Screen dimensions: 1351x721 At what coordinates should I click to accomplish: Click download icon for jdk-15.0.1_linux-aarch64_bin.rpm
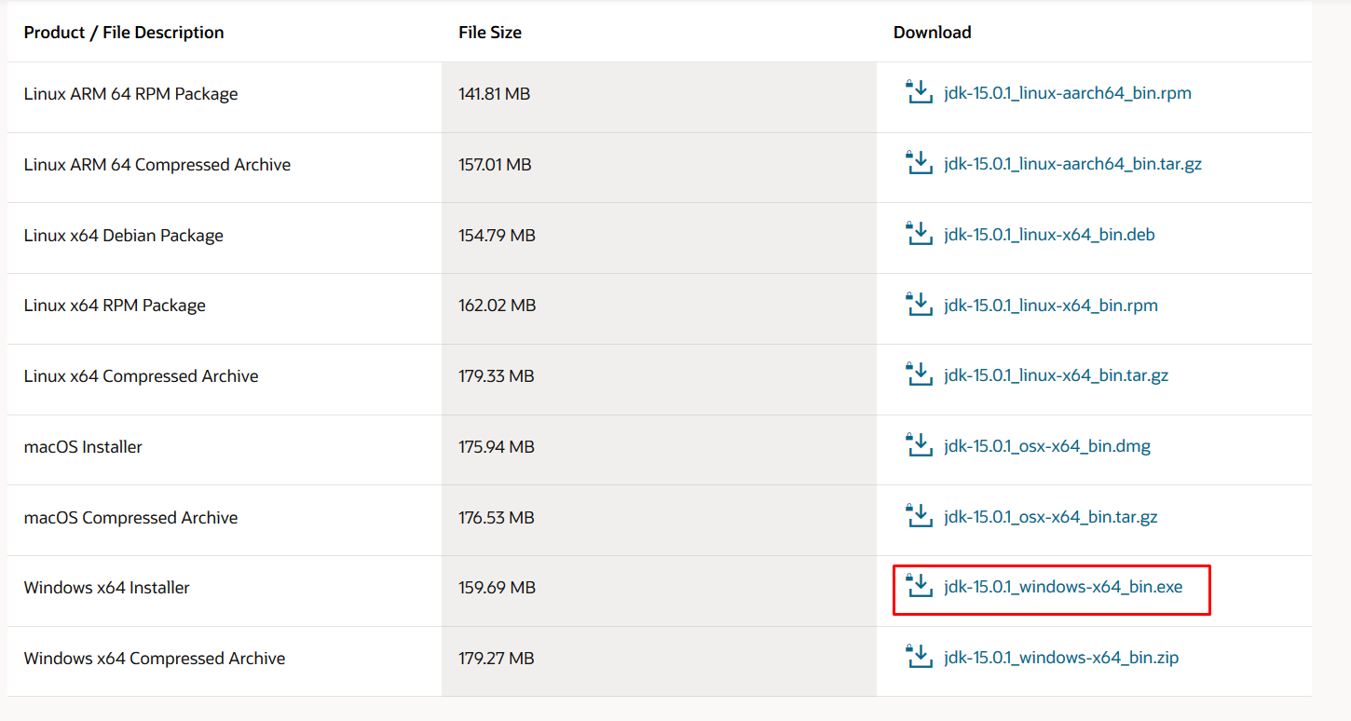pyautogui.click(x=919, y=92)
